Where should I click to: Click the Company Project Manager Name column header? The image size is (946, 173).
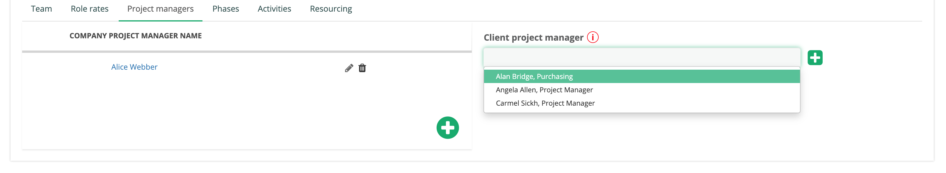point(136,36)
